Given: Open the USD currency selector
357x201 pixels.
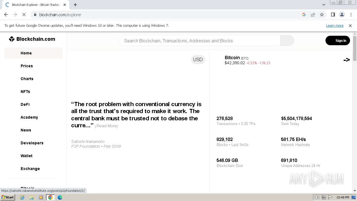Looking at the screenshot, I should coord(198,59).
